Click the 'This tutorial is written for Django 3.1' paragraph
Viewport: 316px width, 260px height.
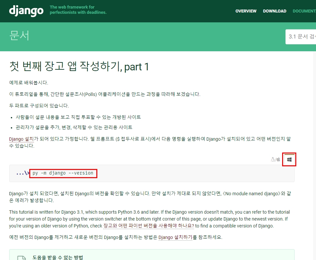(x=150, y=219)
